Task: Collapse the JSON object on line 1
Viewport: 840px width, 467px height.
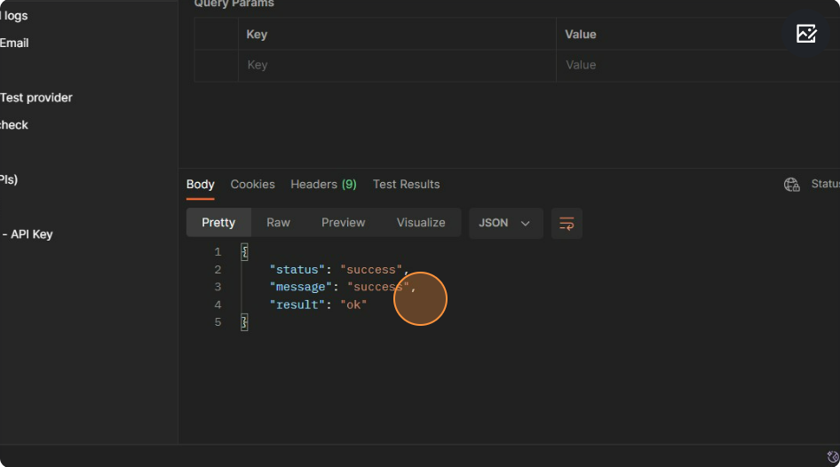Action: [244, 252]
